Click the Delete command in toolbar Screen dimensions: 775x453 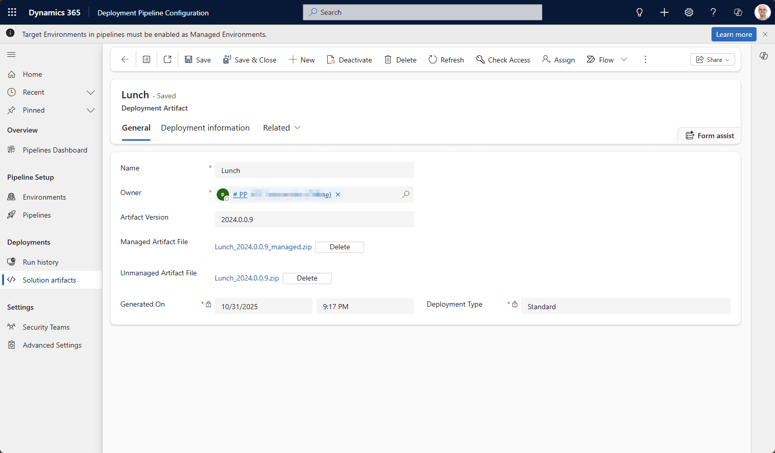point(401,60)
